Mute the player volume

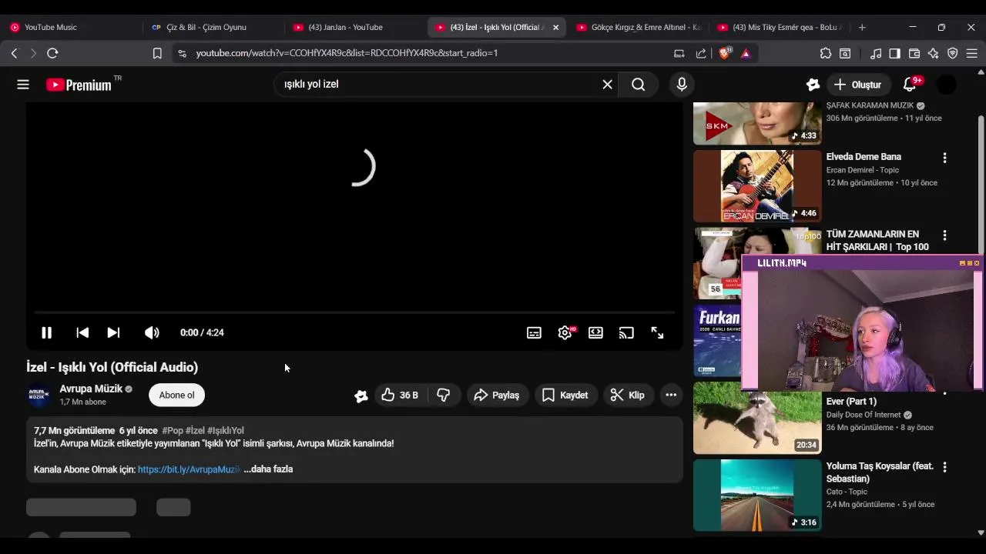(152, 332)
